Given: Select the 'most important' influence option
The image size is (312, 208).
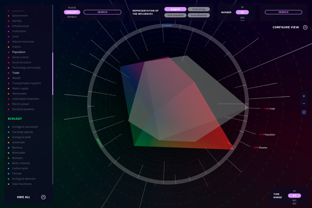Looking at the screenshot, I should click(175, 15).
